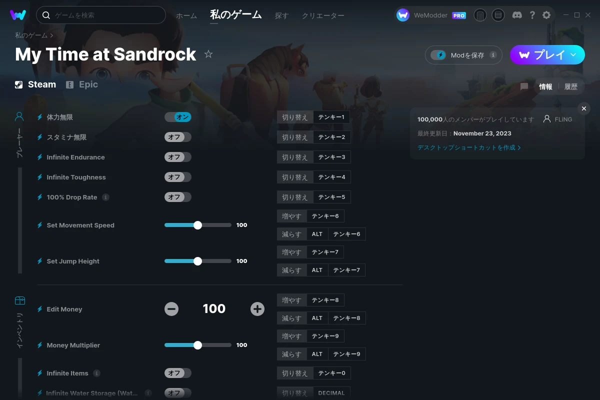
Task: Enable 100% Drop Rate toggle
Action: coord(178,197)
